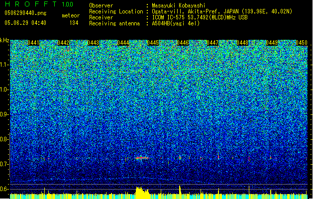Click the 0444 time marker

point(123,43)
